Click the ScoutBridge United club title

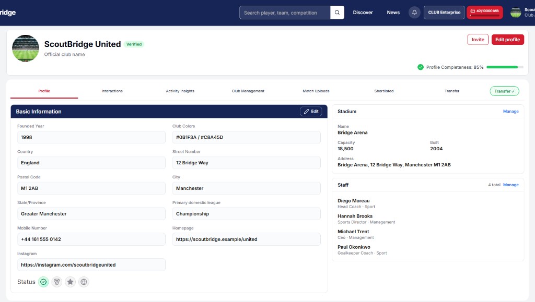tap(83, 44)
